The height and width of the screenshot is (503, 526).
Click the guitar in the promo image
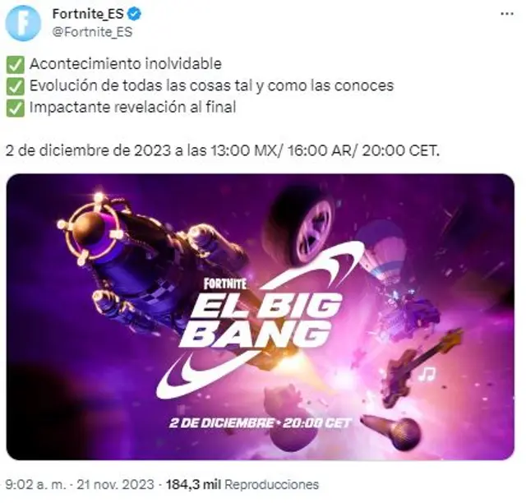point(421,367)
